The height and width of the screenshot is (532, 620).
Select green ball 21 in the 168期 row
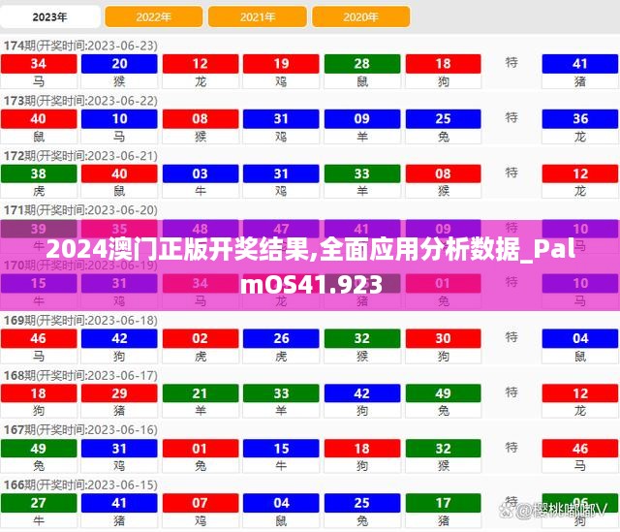[x=201, y=393]
